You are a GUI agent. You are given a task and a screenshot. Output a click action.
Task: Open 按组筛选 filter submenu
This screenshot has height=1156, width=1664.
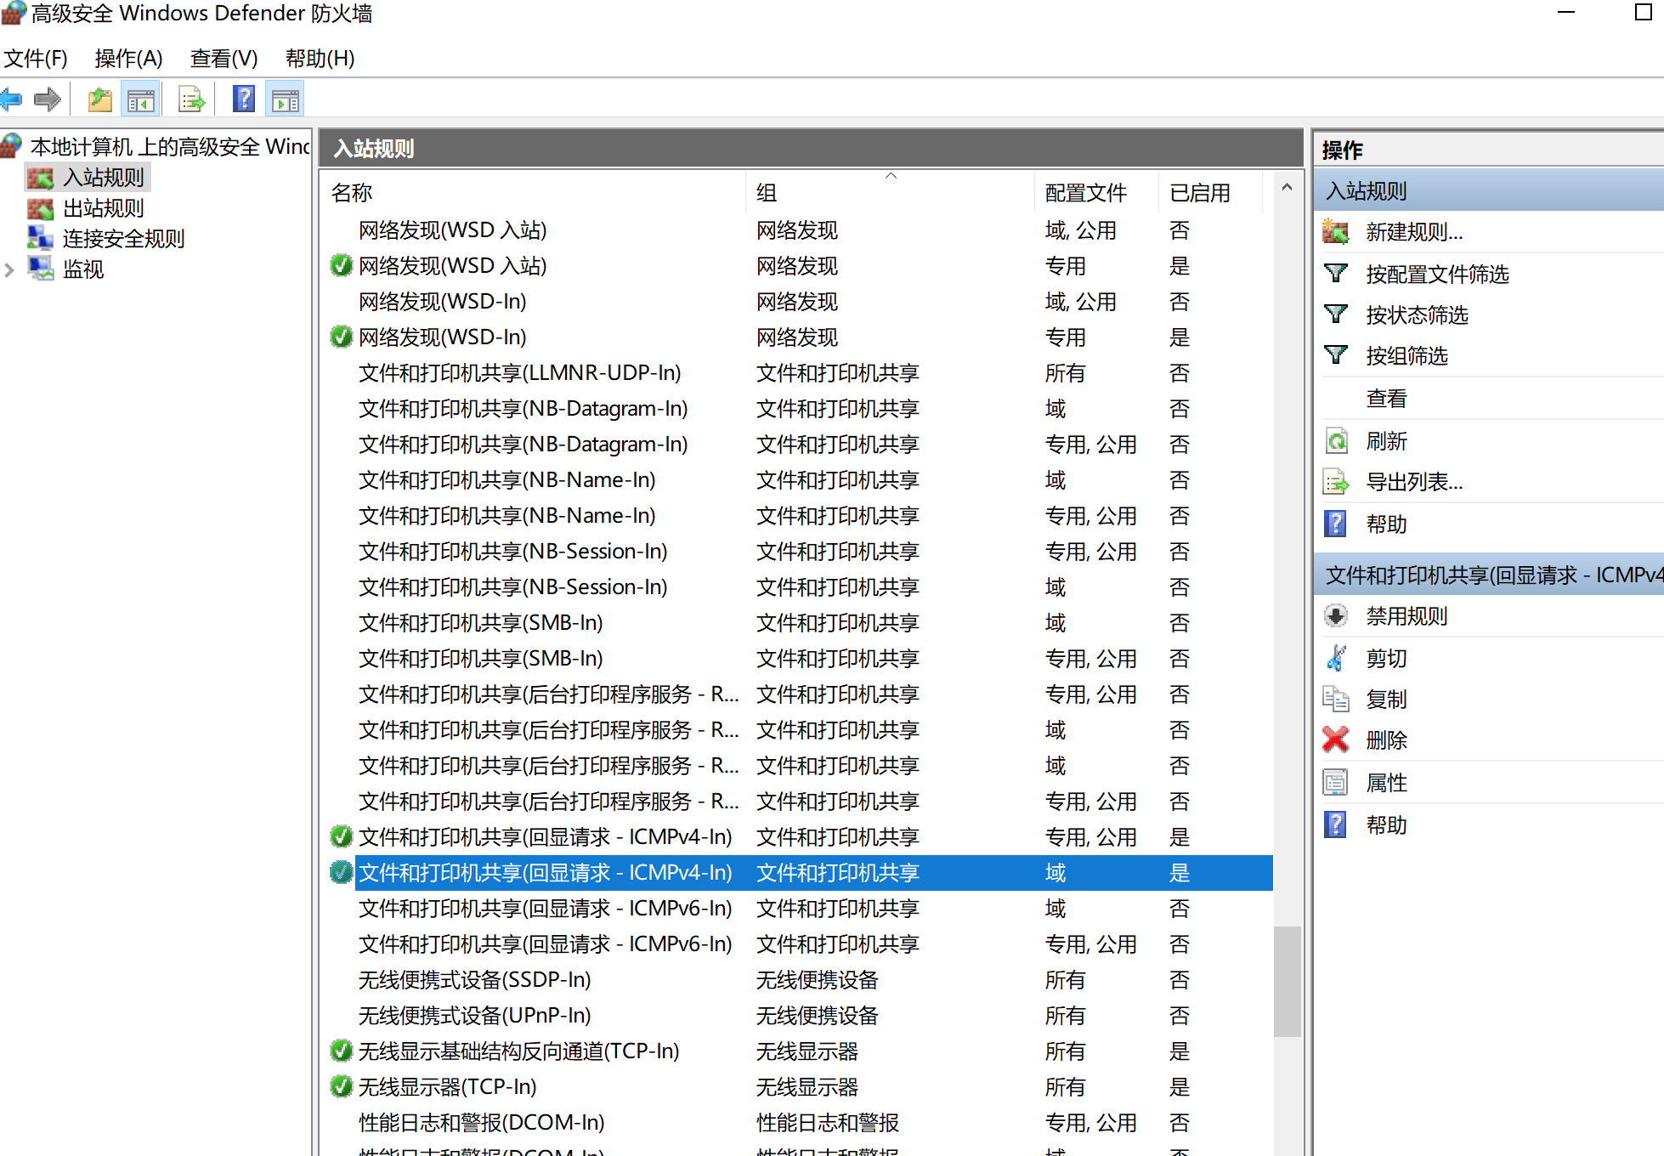click(x=1406, y=355)
